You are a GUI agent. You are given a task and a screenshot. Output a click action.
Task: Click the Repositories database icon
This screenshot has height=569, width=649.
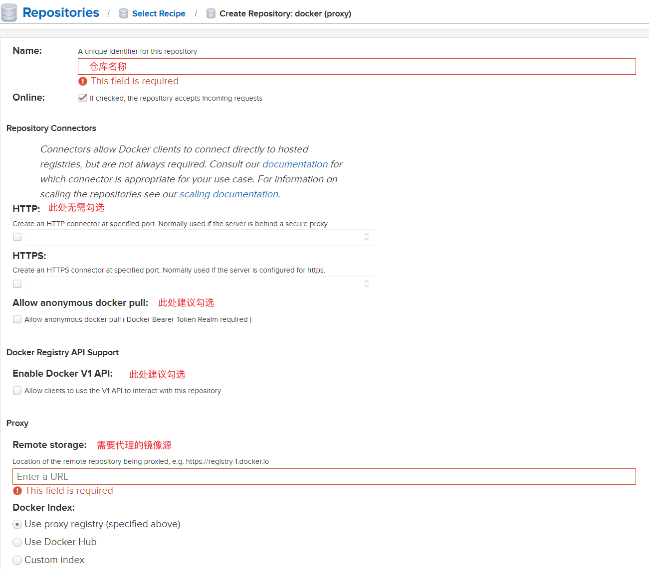click(x=9, y=13)
